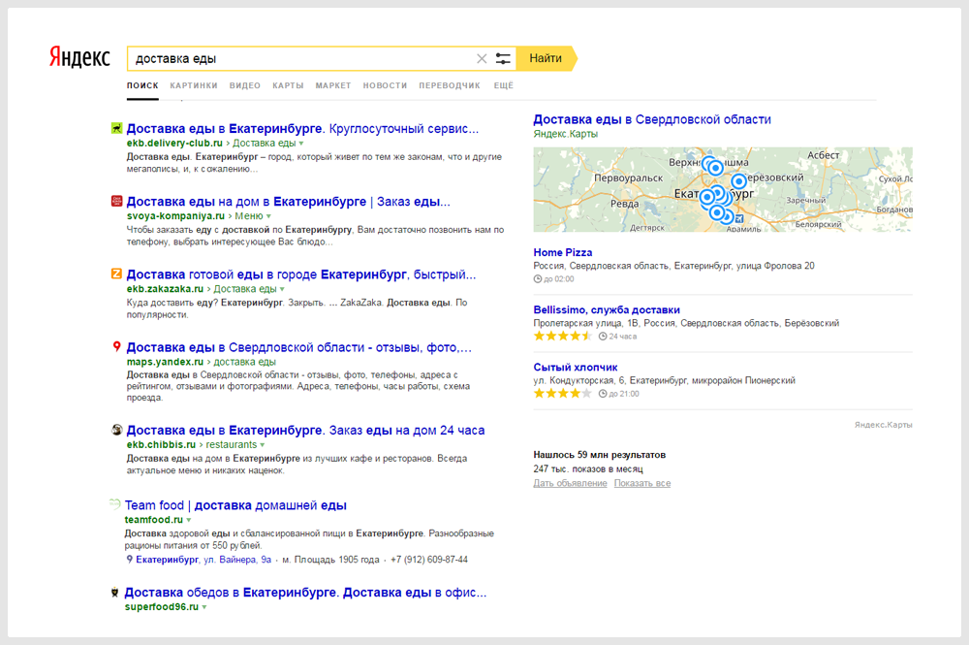969x645 pixels.
Task: Switch to the Картинки tab
Action: tap(194, 85)
